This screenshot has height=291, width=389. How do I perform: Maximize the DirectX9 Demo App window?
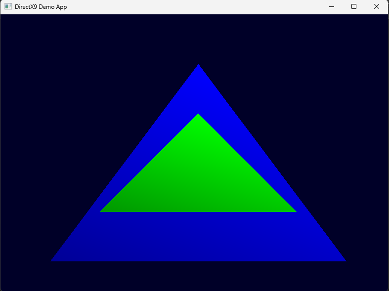[x=354, y=7]
